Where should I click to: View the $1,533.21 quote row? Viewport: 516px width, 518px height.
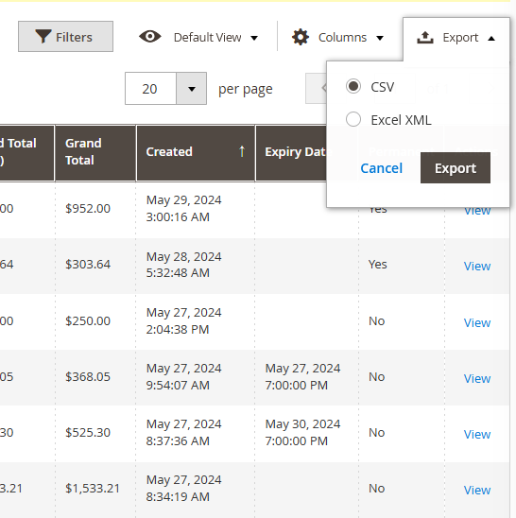tap(477, 490)
